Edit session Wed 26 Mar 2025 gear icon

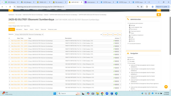[x=116, y=71]
